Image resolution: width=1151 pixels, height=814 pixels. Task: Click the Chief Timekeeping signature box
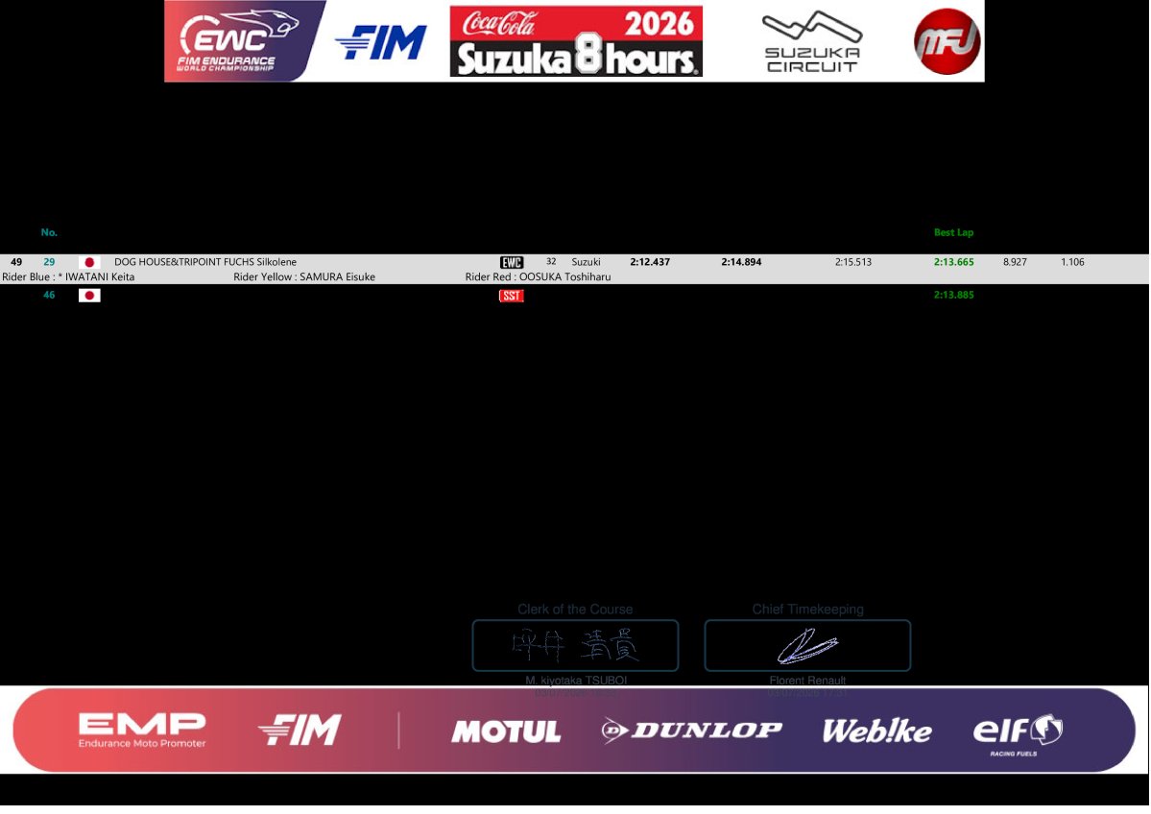pyautogui.click(x=807, y=645)
